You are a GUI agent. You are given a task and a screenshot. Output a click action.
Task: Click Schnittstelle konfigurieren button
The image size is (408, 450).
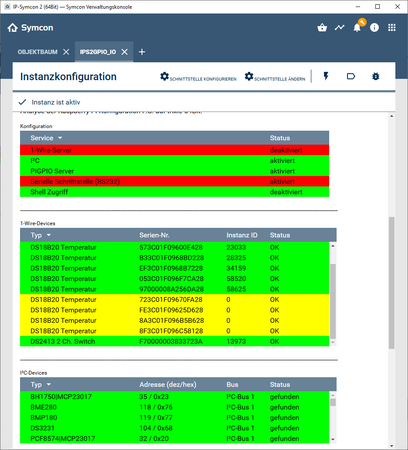click(198, 77)
